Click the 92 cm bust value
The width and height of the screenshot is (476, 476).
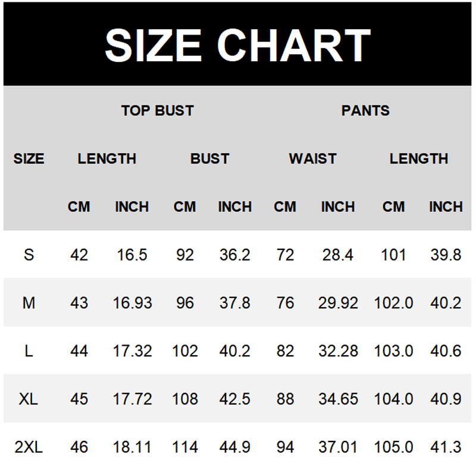pyautogui.click(x=185, y=255)
